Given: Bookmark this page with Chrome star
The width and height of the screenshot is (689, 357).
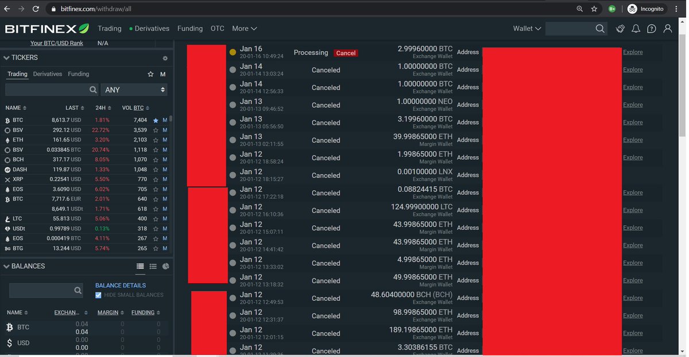Looking at the screenshot, I should 594,9.
